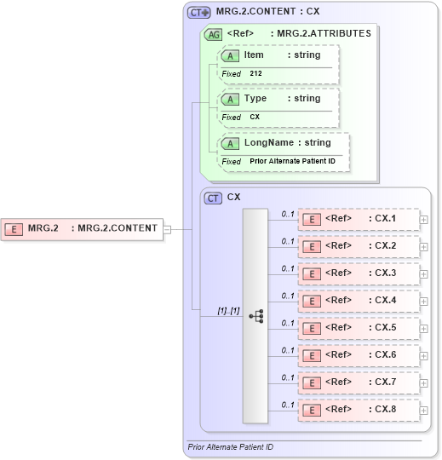
Task: Click the CX complex type name label
Action: [233, 197]
